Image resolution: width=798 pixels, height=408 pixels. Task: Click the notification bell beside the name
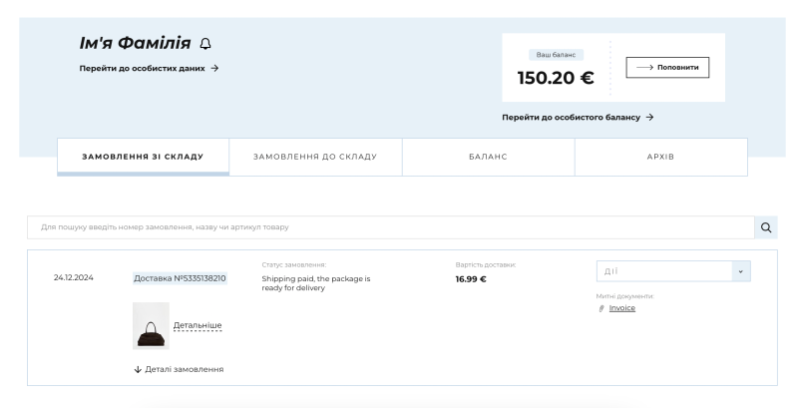coord(205,43)
